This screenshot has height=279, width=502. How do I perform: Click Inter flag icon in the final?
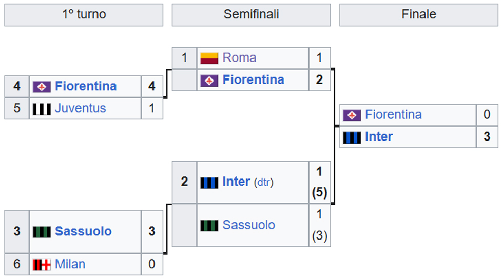352,137
